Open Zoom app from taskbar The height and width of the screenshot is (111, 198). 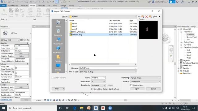110,108
